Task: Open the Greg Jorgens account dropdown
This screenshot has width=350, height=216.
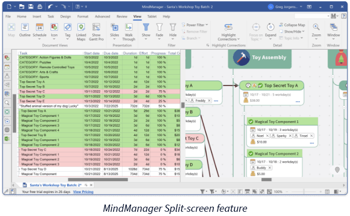Action: [x=301, y=7]
